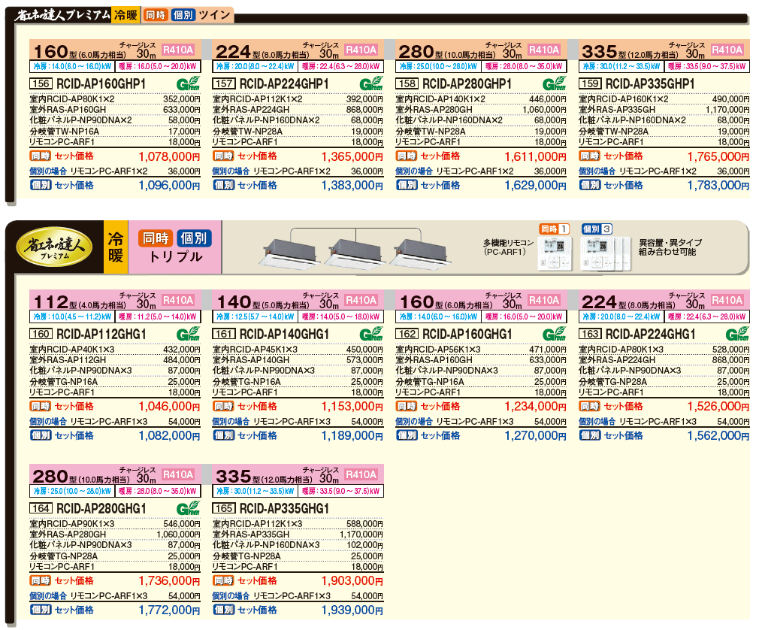
Task: Click 分岐管TW-NP16A row priced 17,000円
Action: coord(115,132)
